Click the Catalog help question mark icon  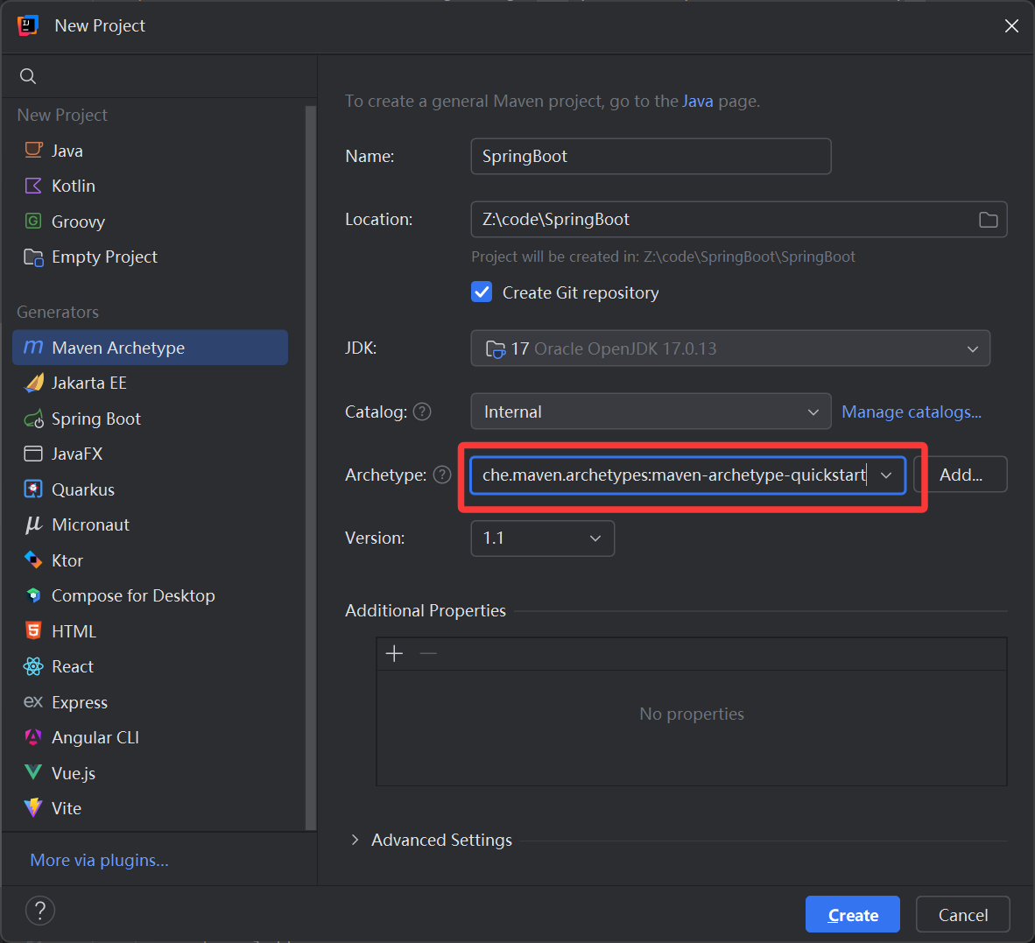pyautogui.click(x=422, y=412)
